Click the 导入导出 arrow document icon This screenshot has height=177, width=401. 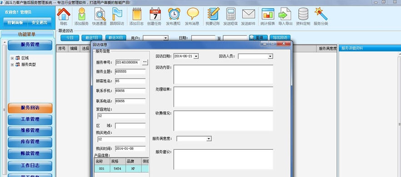(285, 14)
